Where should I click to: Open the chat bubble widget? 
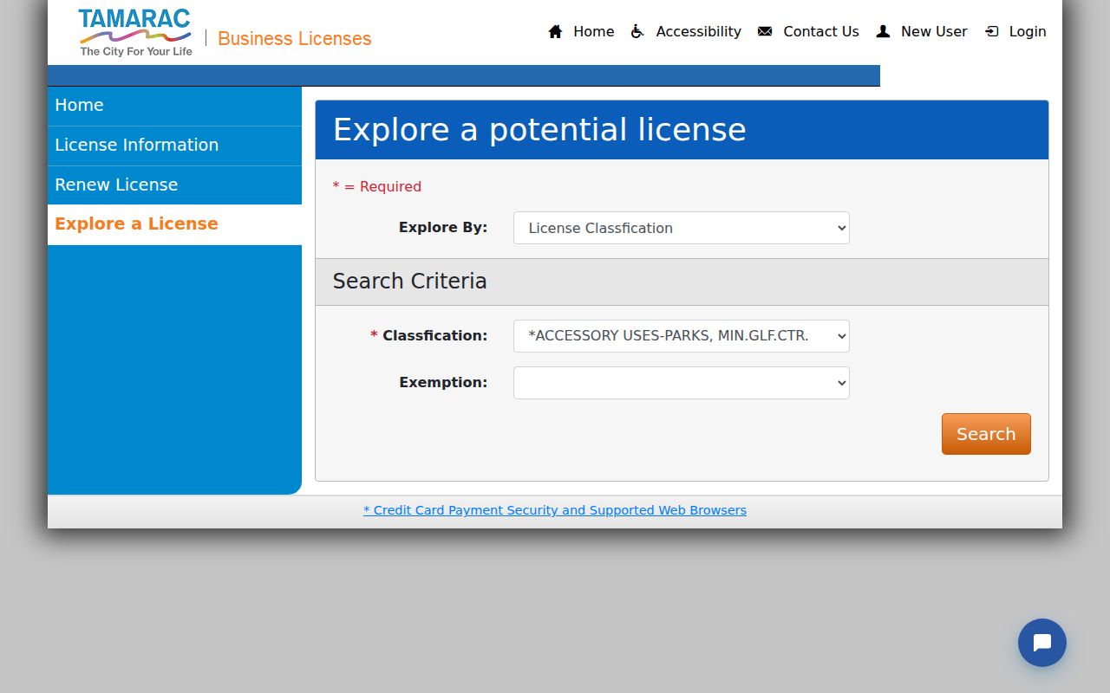[1042, 643]
